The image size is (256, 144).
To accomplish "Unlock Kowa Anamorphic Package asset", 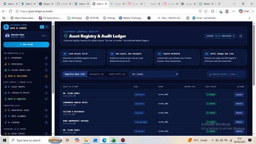I will point(239,122).
